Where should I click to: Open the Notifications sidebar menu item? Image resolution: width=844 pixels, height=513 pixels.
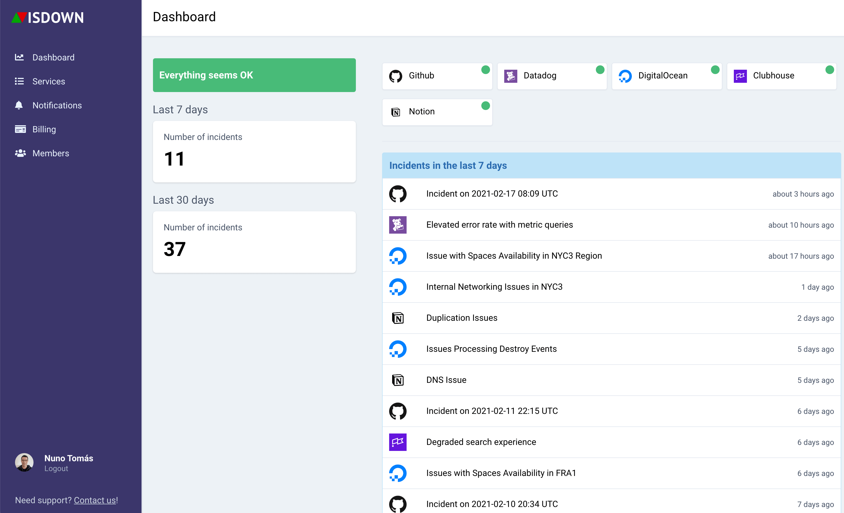click(x=57, y=105)
